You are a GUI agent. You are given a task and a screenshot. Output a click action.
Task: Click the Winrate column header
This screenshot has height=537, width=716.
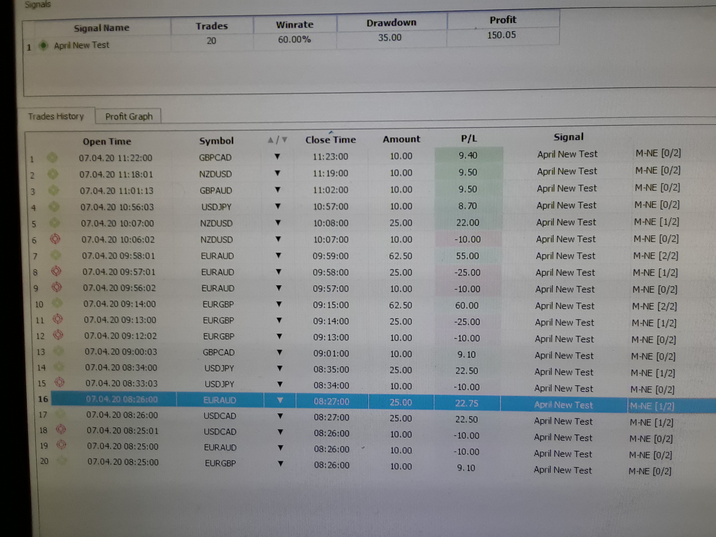[295, 25]
